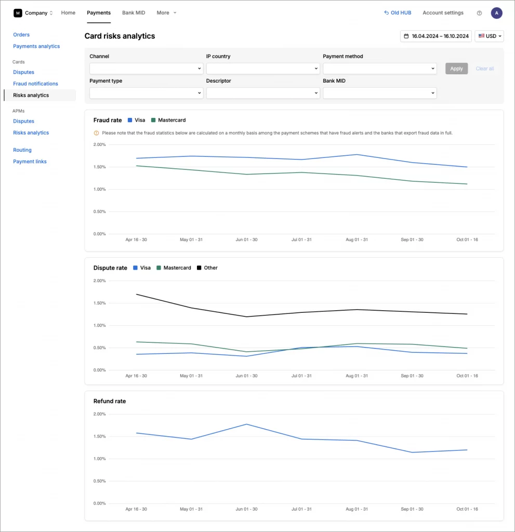Click the back arrow icon beside Old HUB
The height and width of the screenshot is (532, 515).
385,12
